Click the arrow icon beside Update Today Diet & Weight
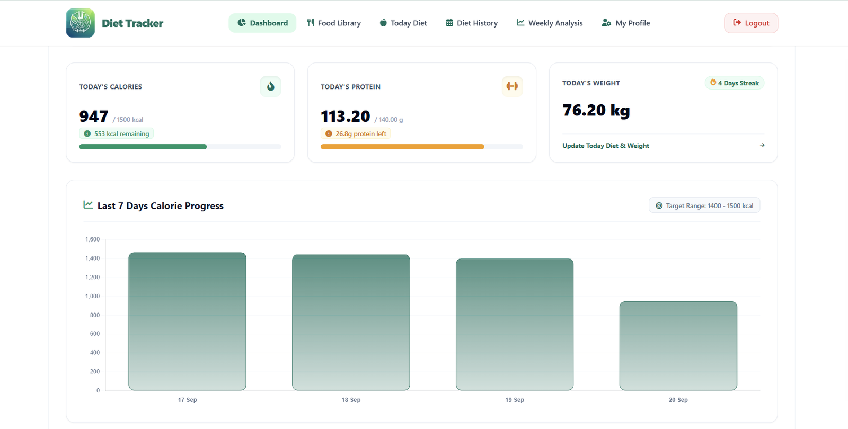 click(x=762, y=145)
